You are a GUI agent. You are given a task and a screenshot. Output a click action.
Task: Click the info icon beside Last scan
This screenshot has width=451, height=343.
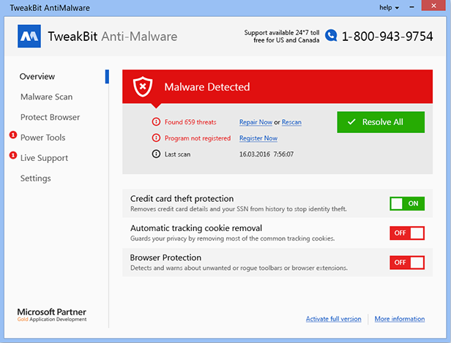tap(156, 154)
